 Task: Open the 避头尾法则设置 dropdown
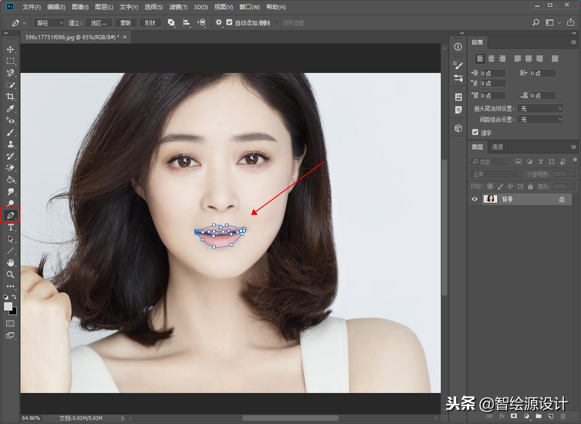pyautogui.click(x=540, y=108)
